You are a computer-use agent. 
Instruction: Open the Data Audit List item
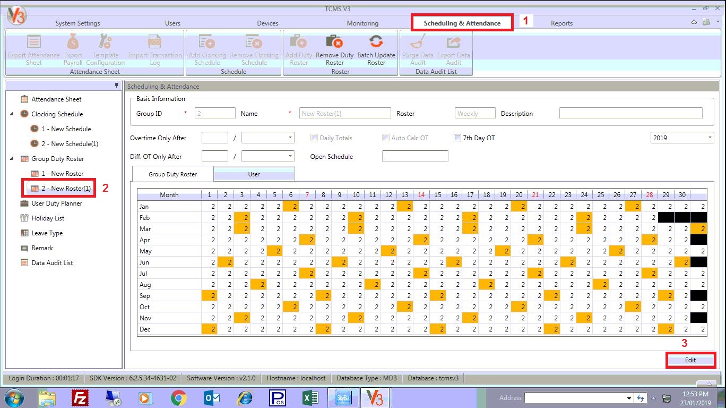click(51, 263)
